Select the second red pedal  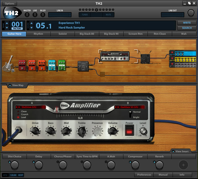(32, 65)
